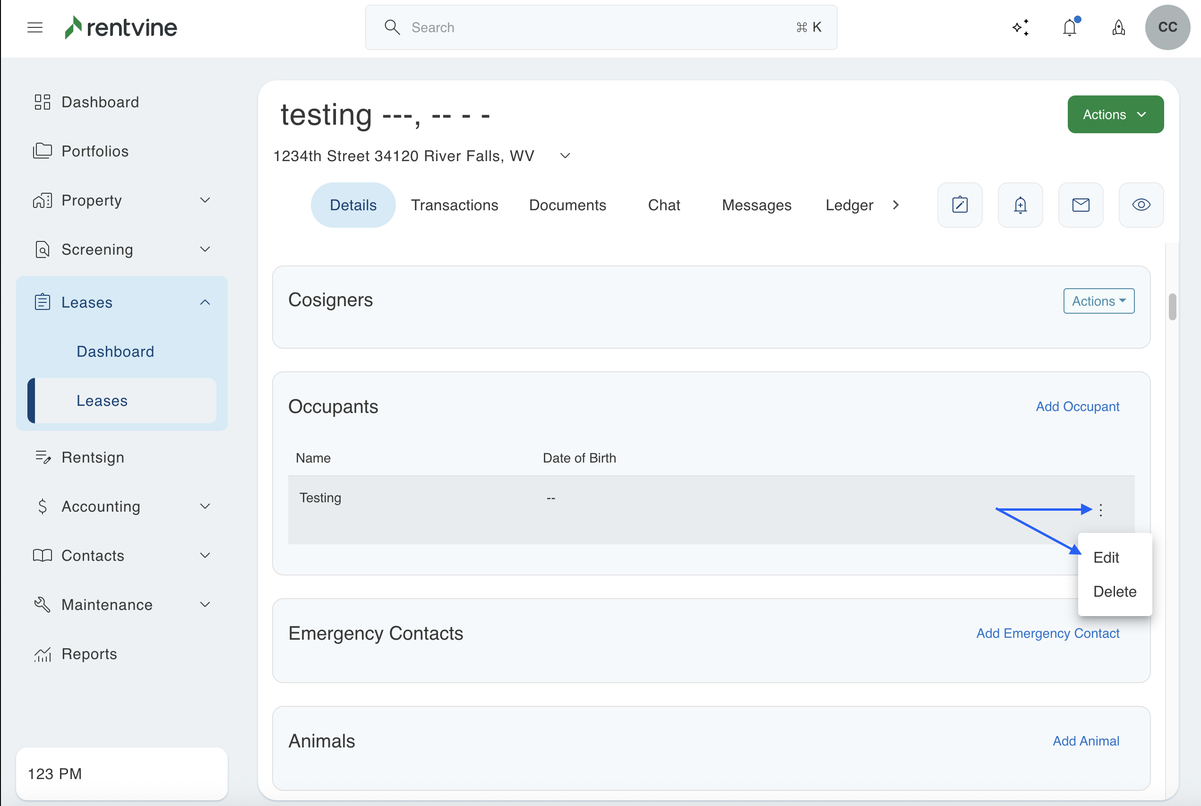Image resolution: width=1201 pixels, height=806 pixels.
Task: Click the rocket icon in top bar
Action: (1118, 27)
